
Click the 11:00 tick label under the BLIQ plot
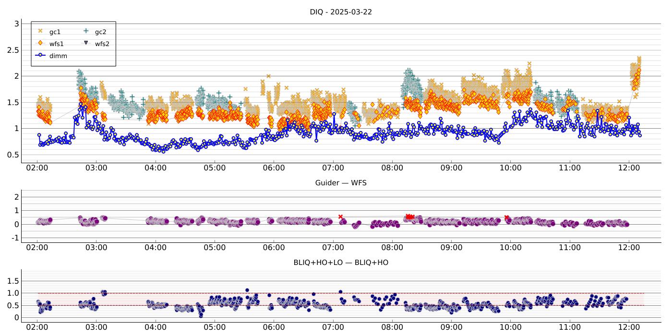(x=570, y=327)
